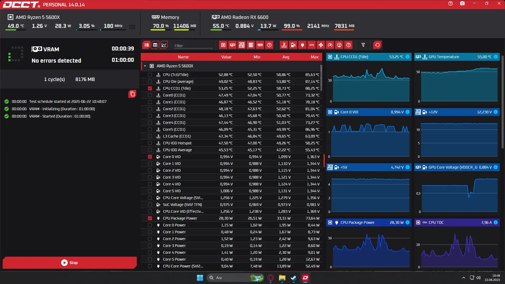The image size is (505, 284).
Task: Click the graphs panel vertical scrollbar
Action: [x=502, y=102]
